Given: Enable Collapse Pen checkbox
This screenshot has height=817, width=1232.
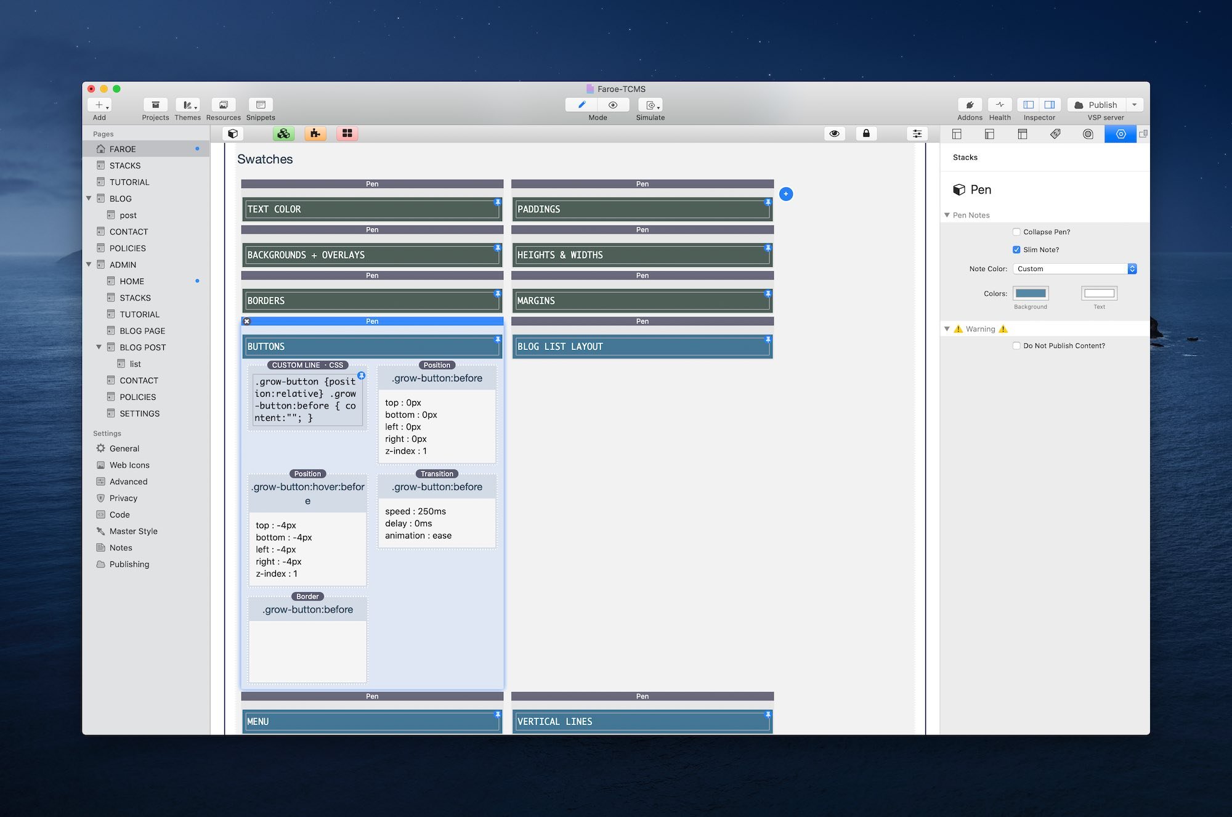Looking at the screenshot, I should click(1016, 232).
